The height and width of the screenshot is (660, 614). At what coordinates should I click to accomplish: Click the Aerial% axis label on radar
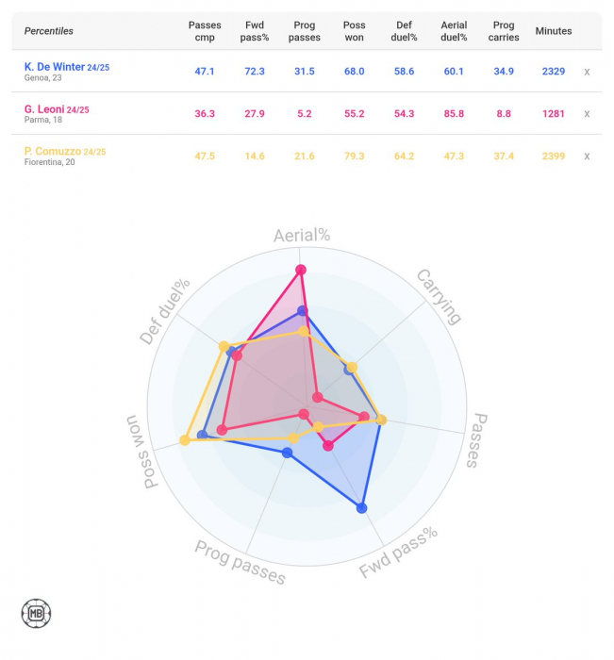(x=302, y=236)
